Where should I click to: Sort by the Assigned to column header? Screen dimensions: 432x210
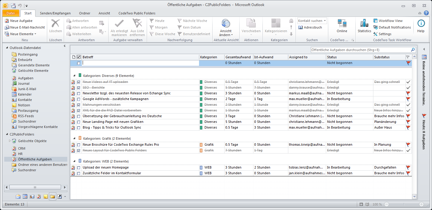pos(307,57)
